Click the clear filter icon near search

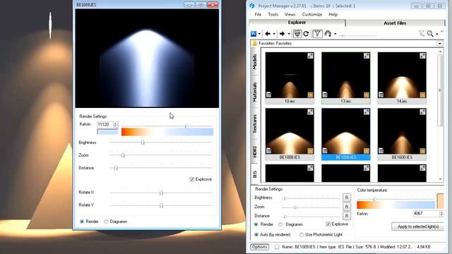pyautogui.click(x=422, y=34)
